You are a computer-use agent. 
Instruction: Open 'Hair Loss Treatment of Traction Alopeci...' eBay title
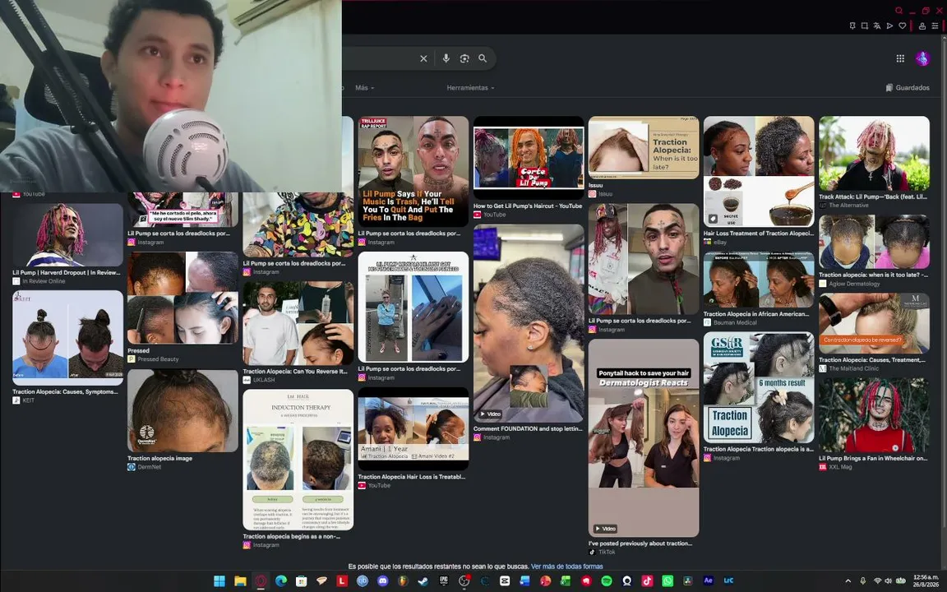coord(759,234)
